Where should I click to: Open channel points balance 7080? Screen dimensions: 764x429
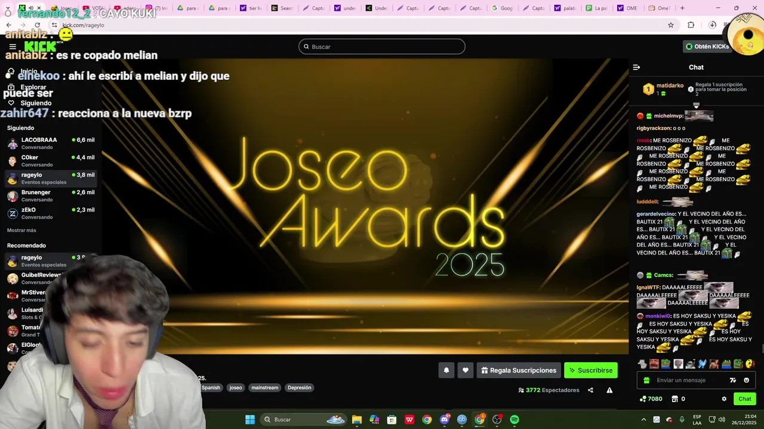coord(651,399)
